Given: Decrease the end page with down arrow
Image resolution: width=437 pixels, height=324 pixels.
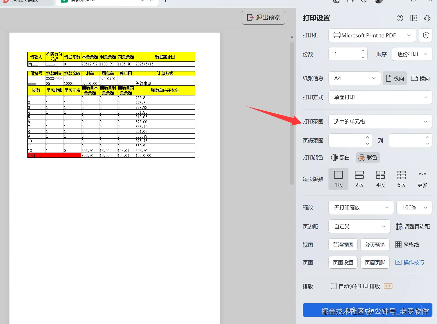Looking at the screenshot, I should tap(428, 144).
